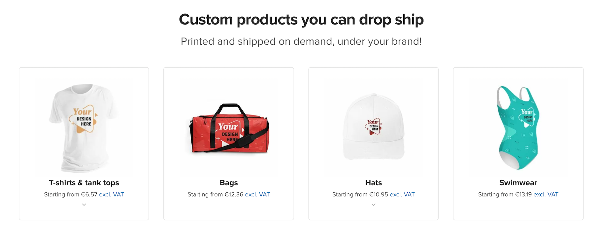602x231 pixels.
Task: Open the T-shirts & tank tops category
Action: pyautogui.click(x=84, y=182)
